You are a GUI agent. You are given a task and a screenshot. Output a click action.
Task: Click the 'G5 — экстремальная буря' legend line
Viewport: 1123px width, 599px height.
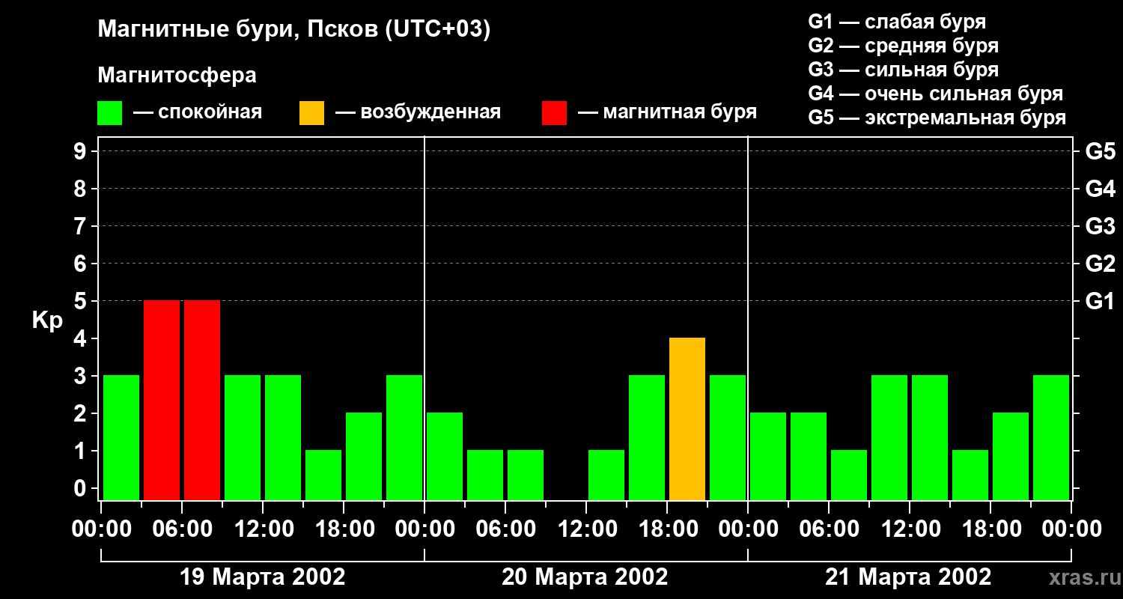pos(937,118)
